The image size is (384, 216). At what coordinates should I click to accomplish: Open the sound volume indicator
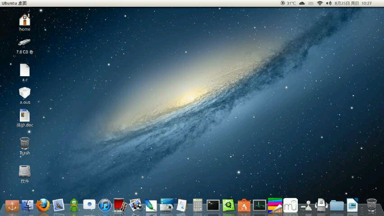pos(328,3)
